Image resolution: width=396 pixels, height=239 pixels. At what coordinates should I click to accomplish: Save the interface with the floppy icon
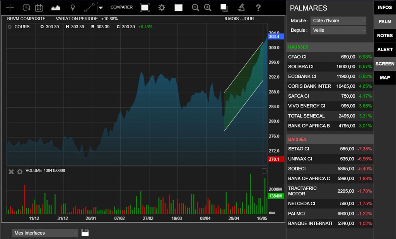point(85,233)
